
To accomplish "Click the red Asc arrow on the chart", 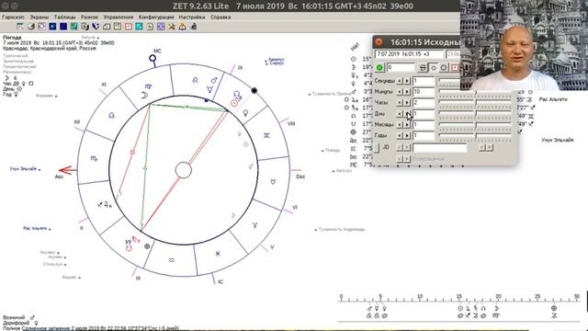I will (68, 170).
